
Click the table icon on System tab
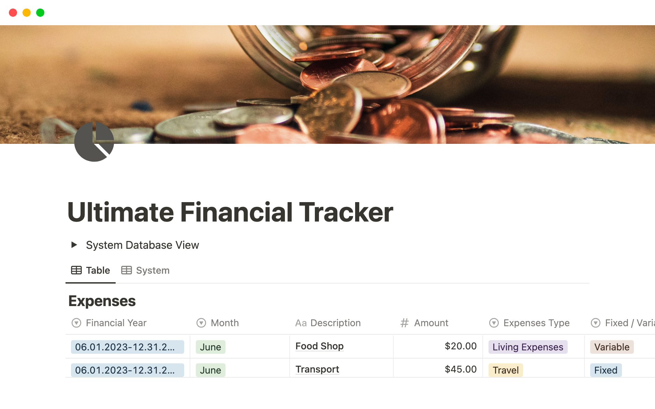click(x=126, y=270)
